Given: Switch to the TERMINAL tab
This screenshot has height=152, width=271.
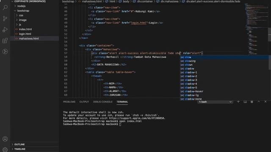Looking at the screenshot, I should (x=122, y=102).
